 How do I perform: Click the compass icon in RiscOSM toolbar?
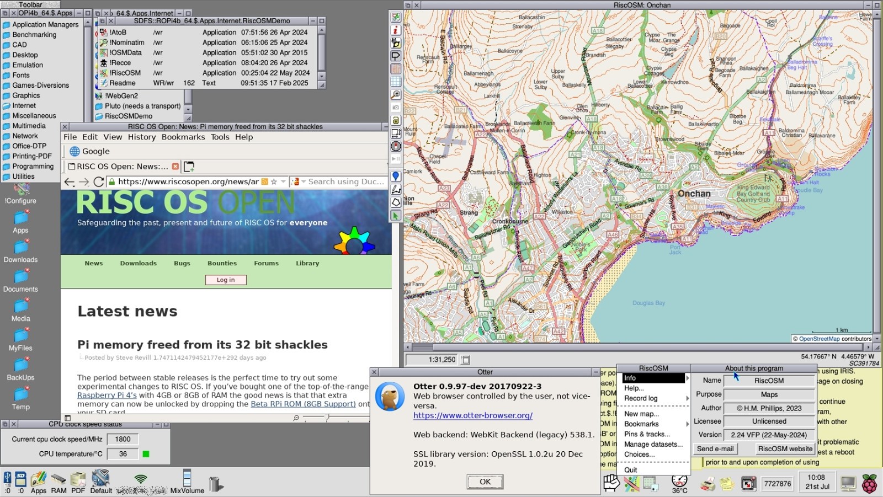tap(396, 146)
